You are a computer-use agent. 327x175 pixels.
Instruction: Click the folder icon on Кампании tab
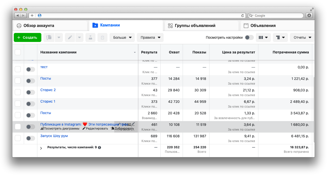click(x=95, y=25)
